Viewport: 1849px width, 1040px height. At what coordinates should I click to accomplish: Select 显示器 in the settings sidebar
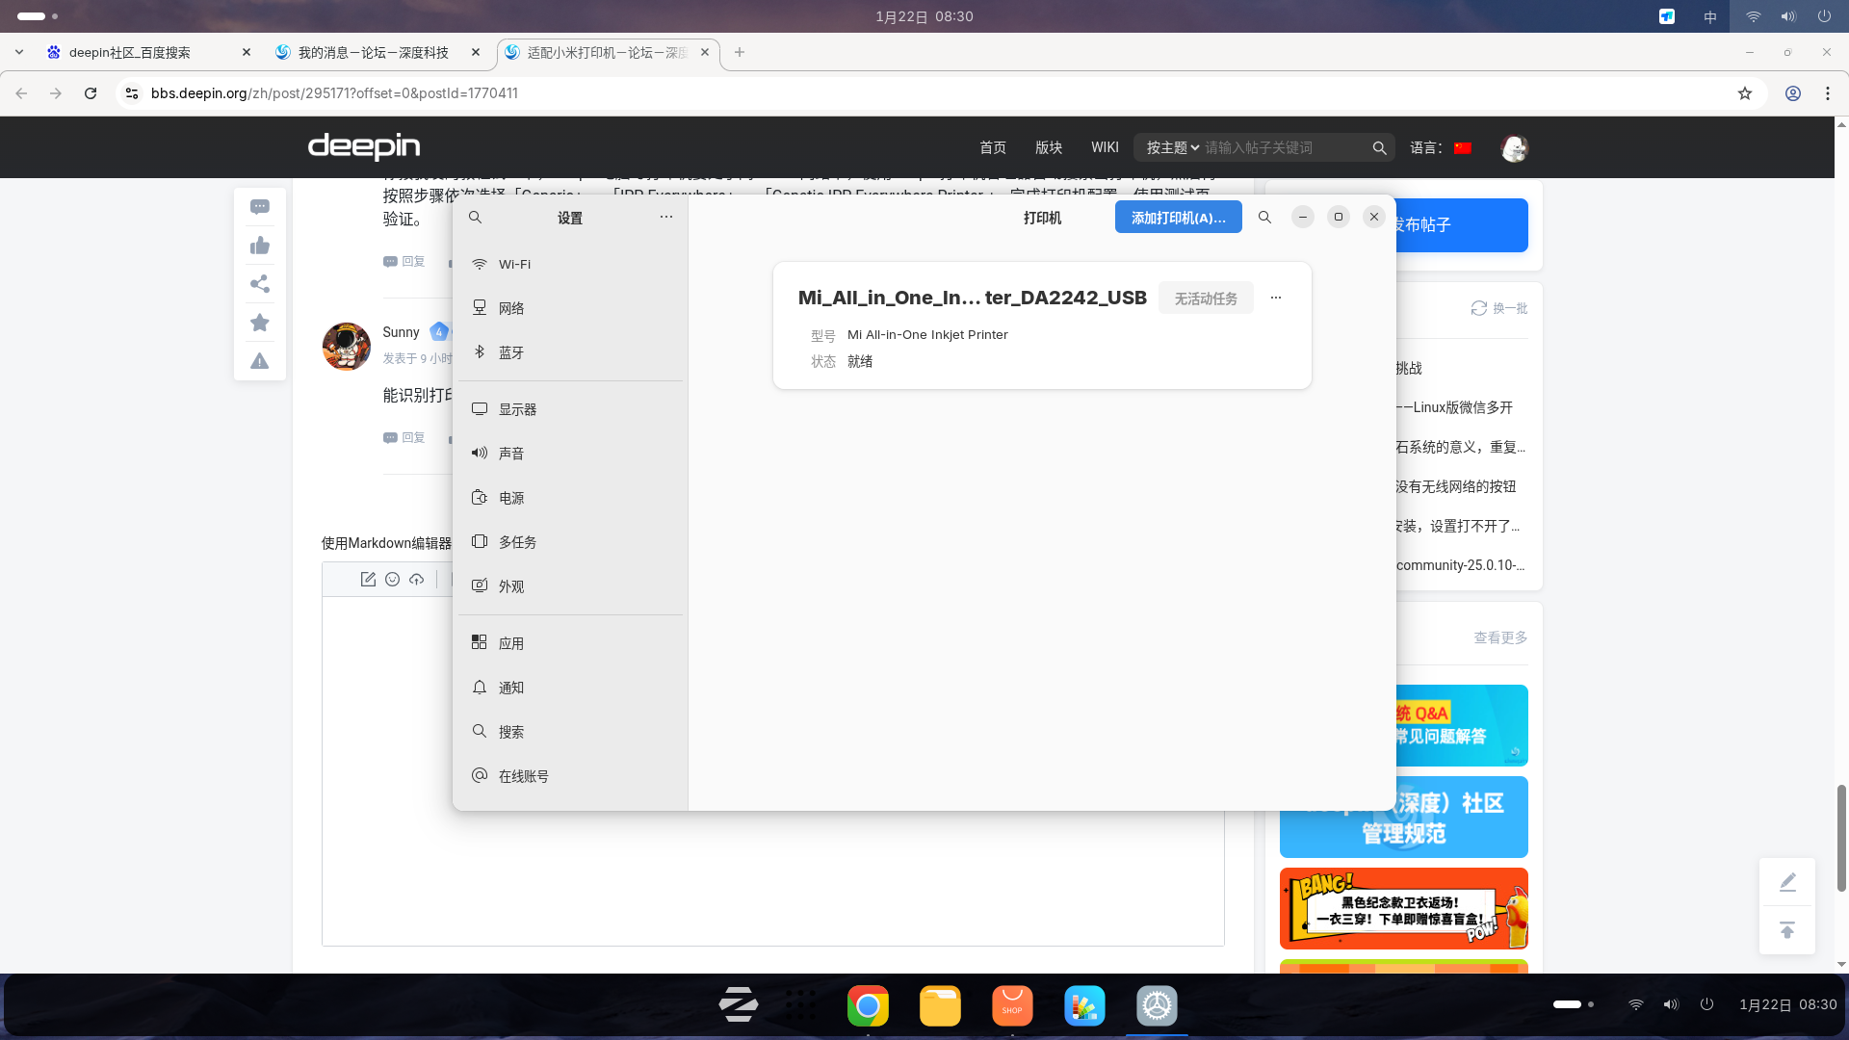tap(517, 409)
